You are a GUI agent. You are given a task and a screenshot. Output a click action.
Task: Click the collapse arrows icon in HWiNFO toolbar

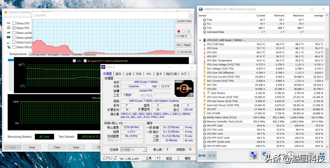point(212,155)
